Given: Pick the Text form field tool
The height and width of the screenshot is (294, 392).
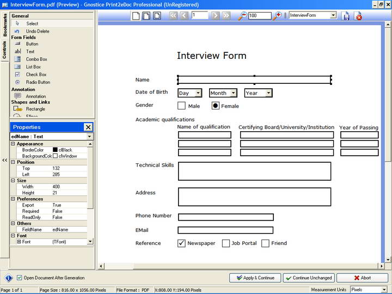Looking at the screenshot, I should click(x=30, y=52).
